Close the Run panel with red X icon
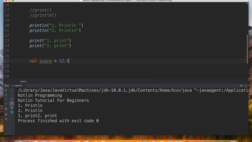 click(x=6, y=119)
